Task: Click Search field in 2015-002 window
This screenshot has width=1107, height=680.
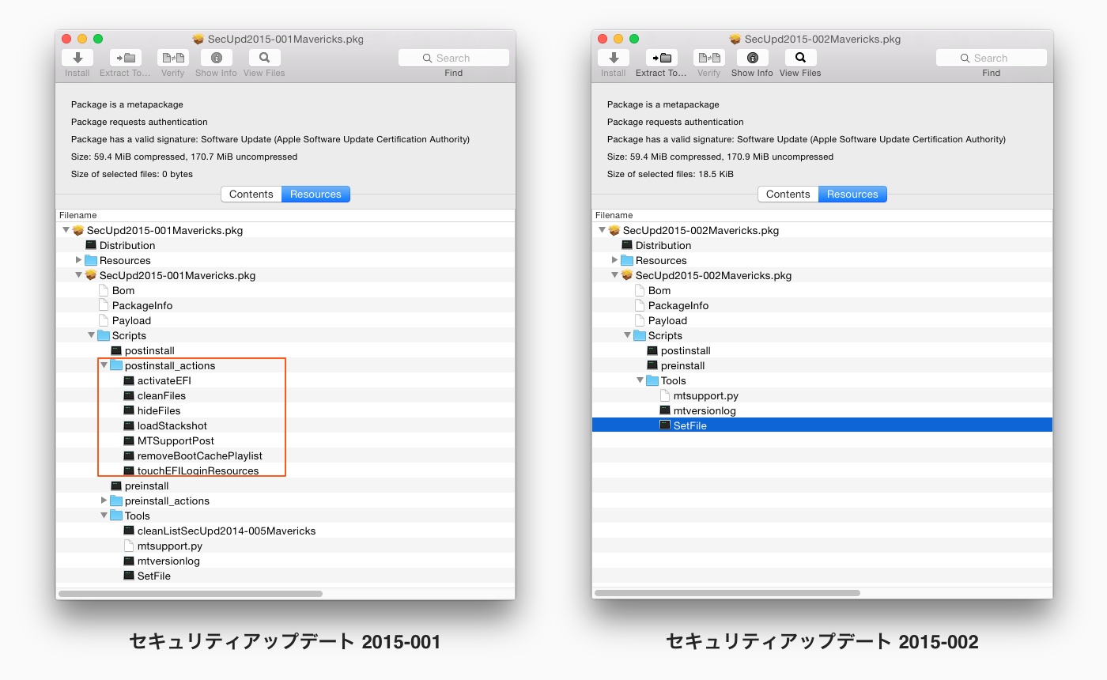Action: pyautogui.click(x=992, y=58)
